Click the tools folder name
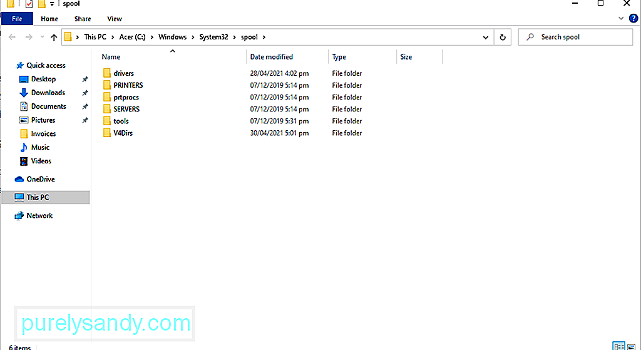 coord(121,121)
